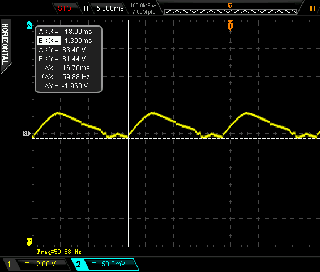Select the B->Y = 81.44 V readout

[62, 59]
